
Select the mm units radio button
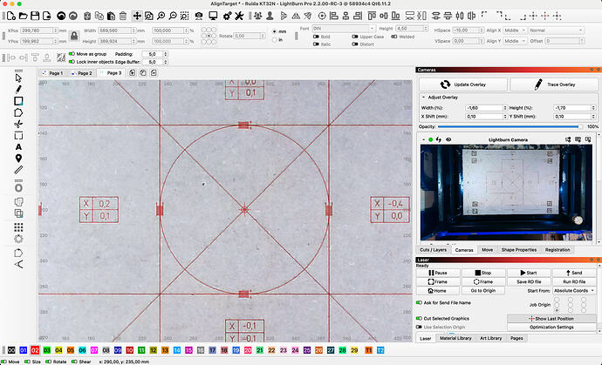tap(274, 31)
